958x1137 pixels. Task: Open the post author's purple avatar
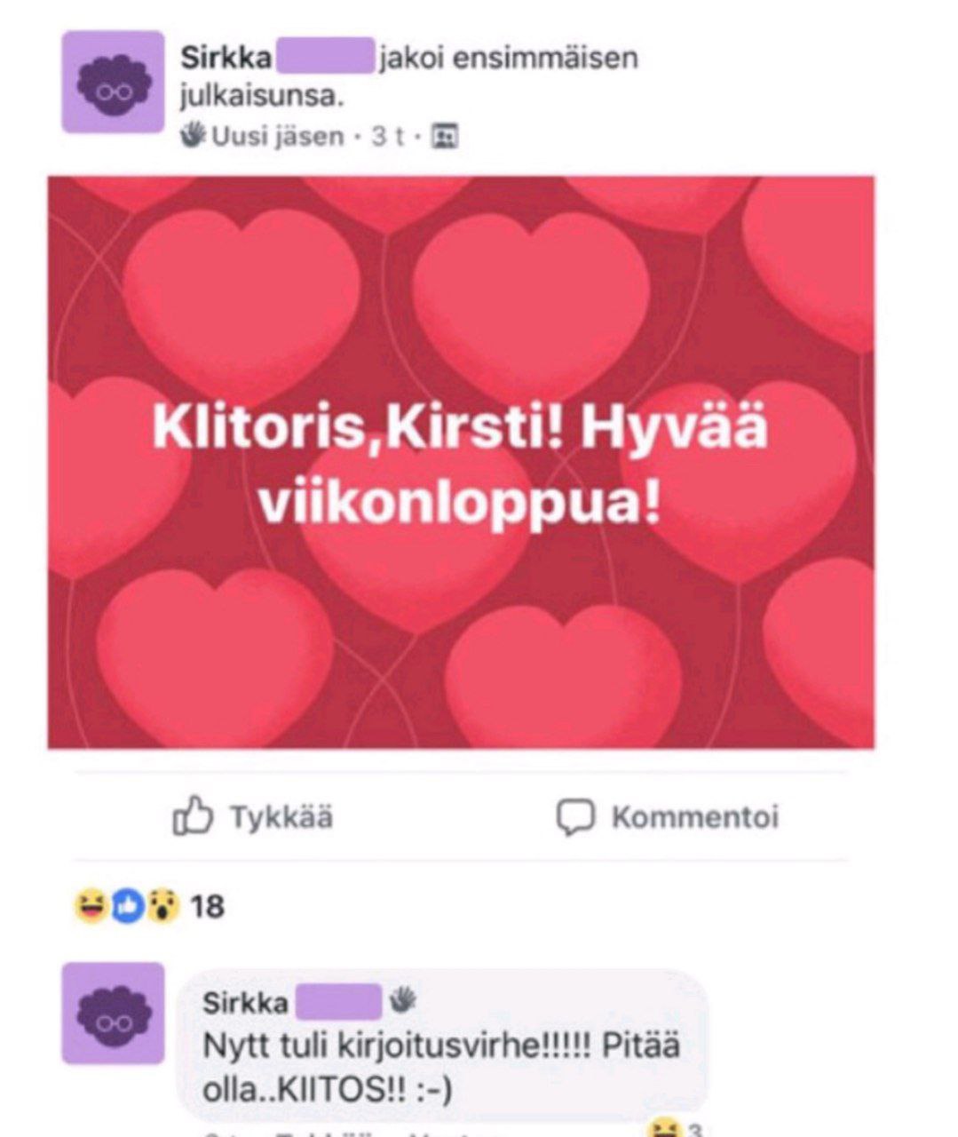[113, 82]
